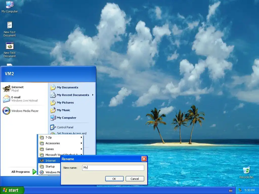Click the Games program folder icon

coord(42,149)
